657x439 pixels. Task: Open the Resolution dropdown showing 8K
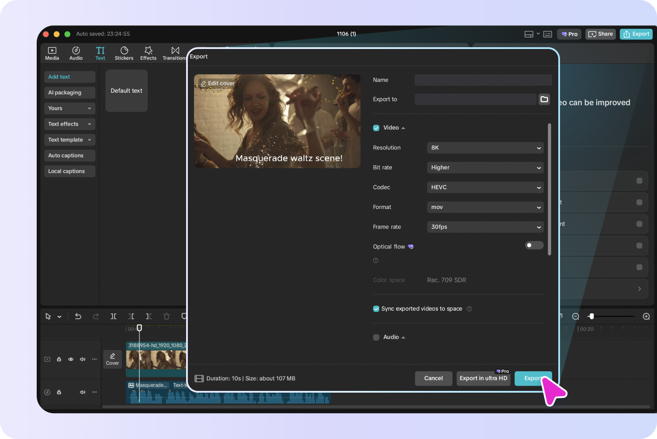(485, 148)
